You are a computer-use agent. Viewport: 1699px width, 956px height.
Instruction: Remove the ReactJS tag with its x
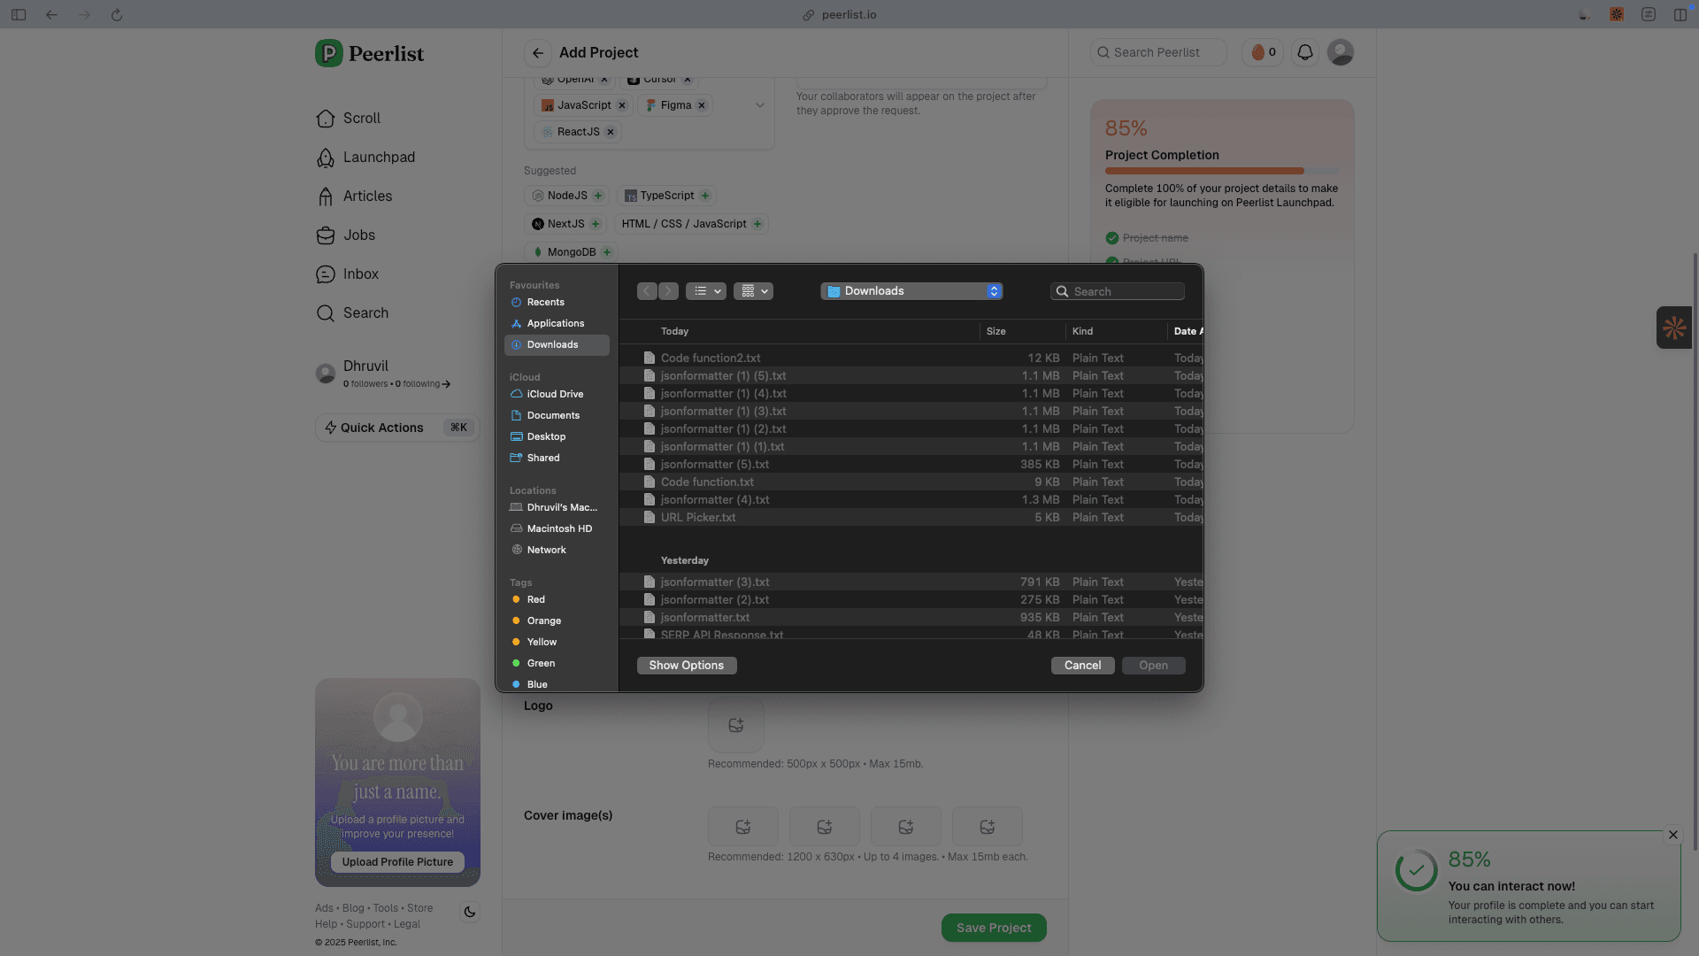click(611, 132)
